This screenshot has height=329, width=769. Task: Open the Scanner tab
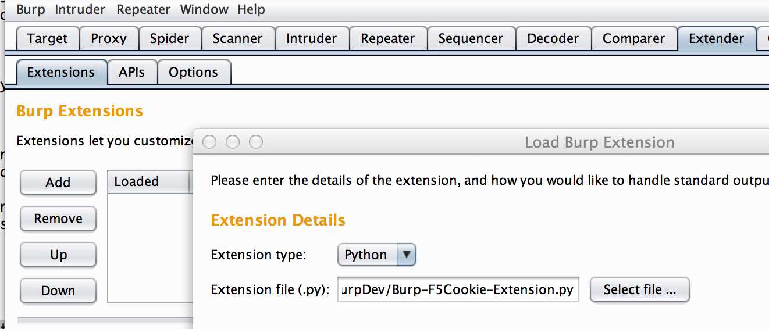[x=237, y=38]
